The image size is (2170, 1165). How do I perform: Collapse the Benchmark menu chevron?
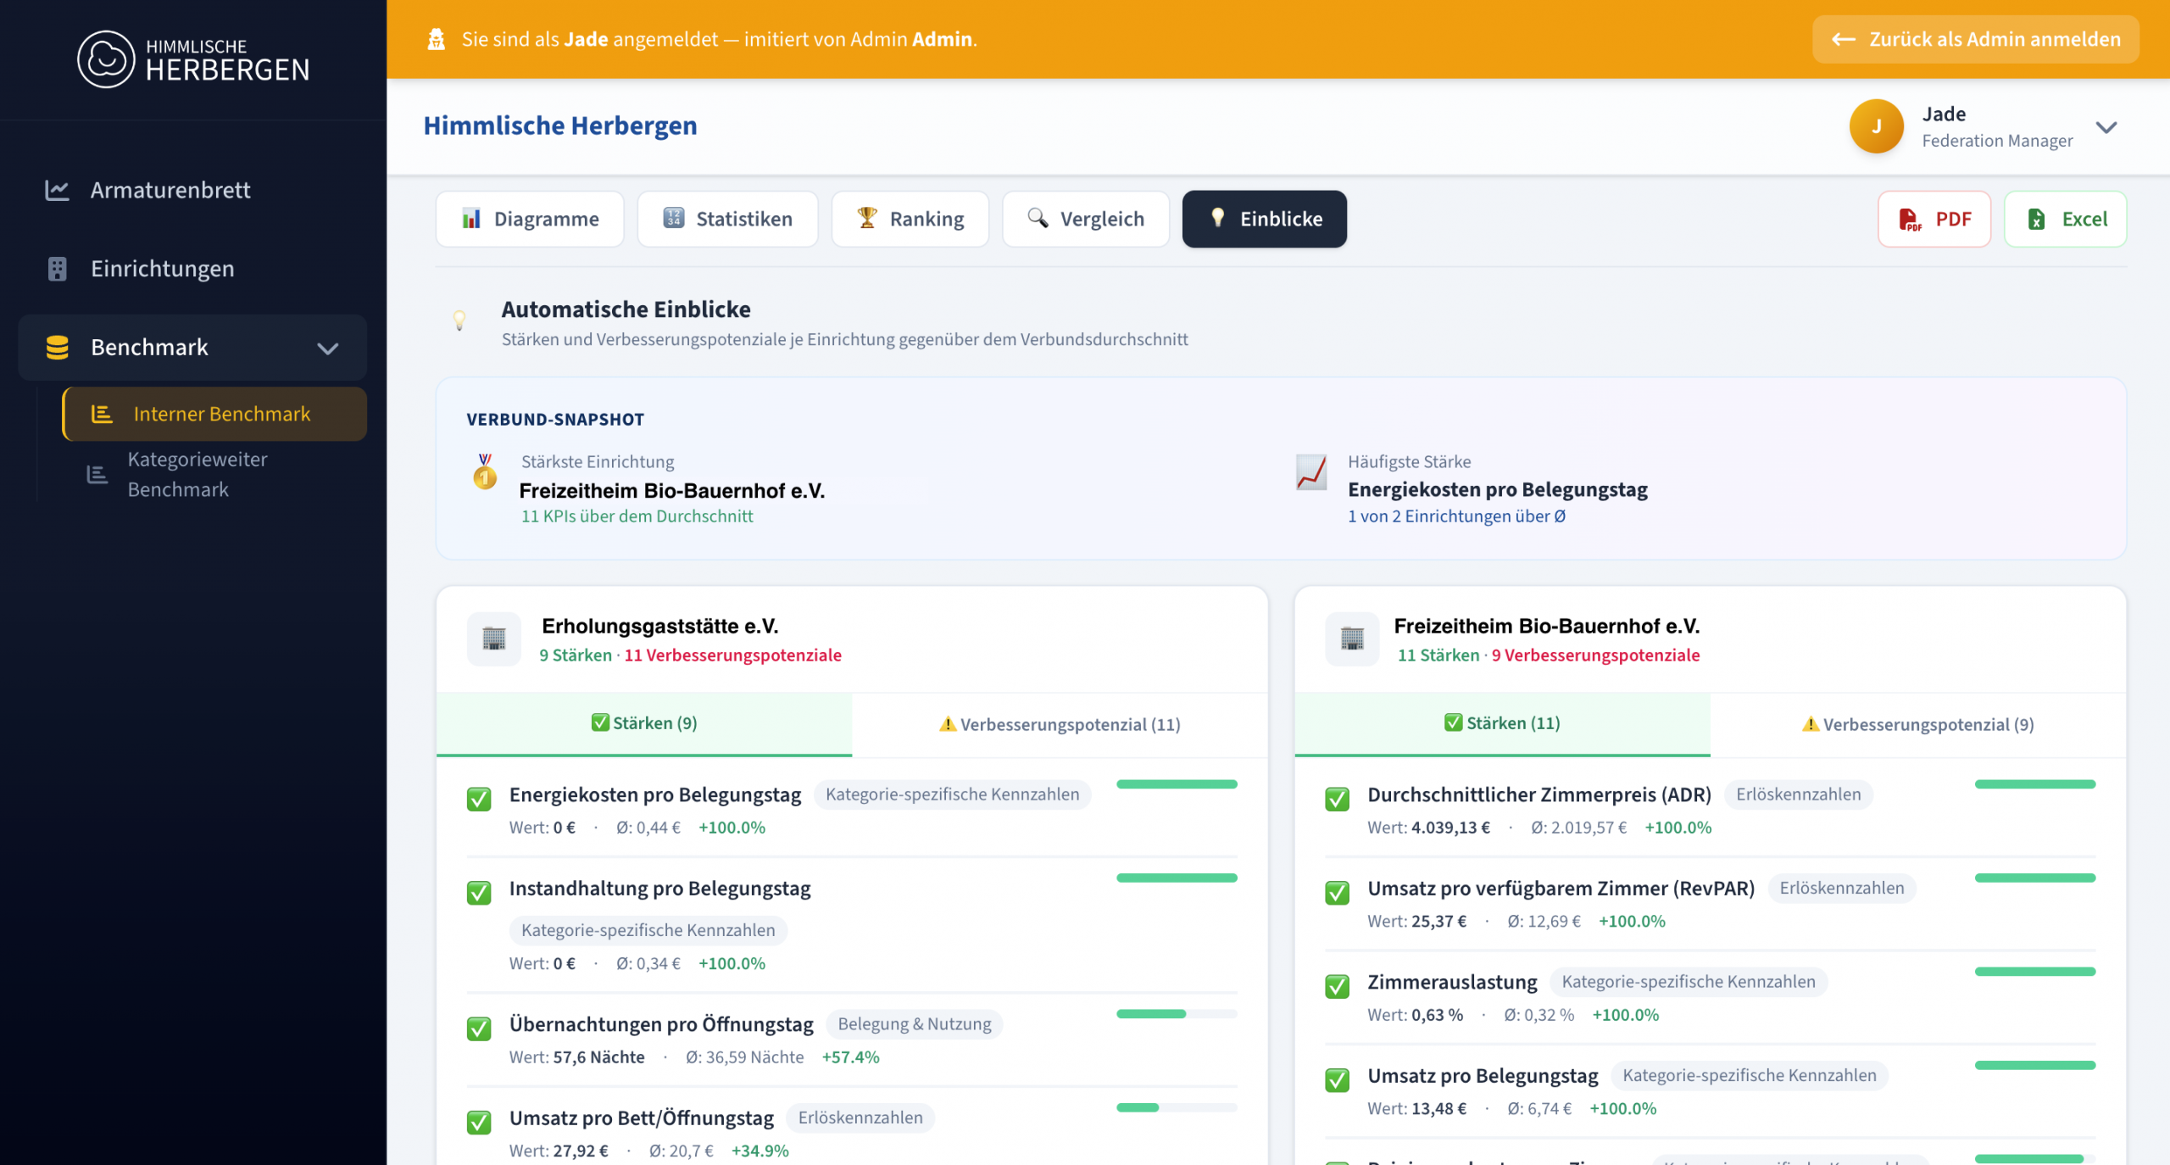(x=327, y=348)
